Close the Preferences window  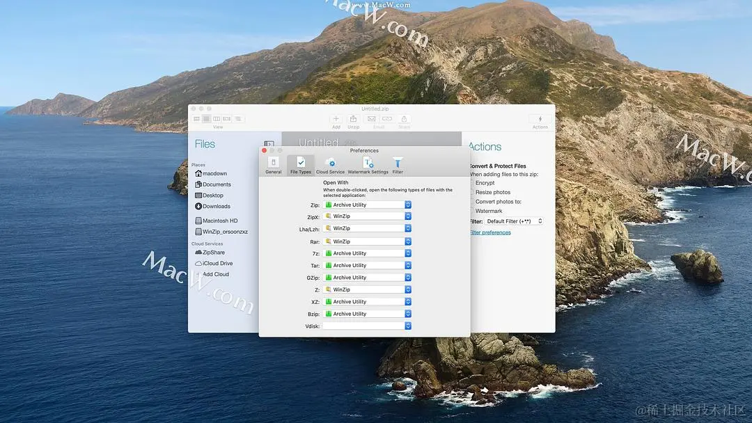(265, 150)
